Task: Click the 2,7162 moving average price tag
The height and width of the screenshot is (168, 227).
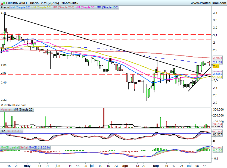Action: point(217,62)
